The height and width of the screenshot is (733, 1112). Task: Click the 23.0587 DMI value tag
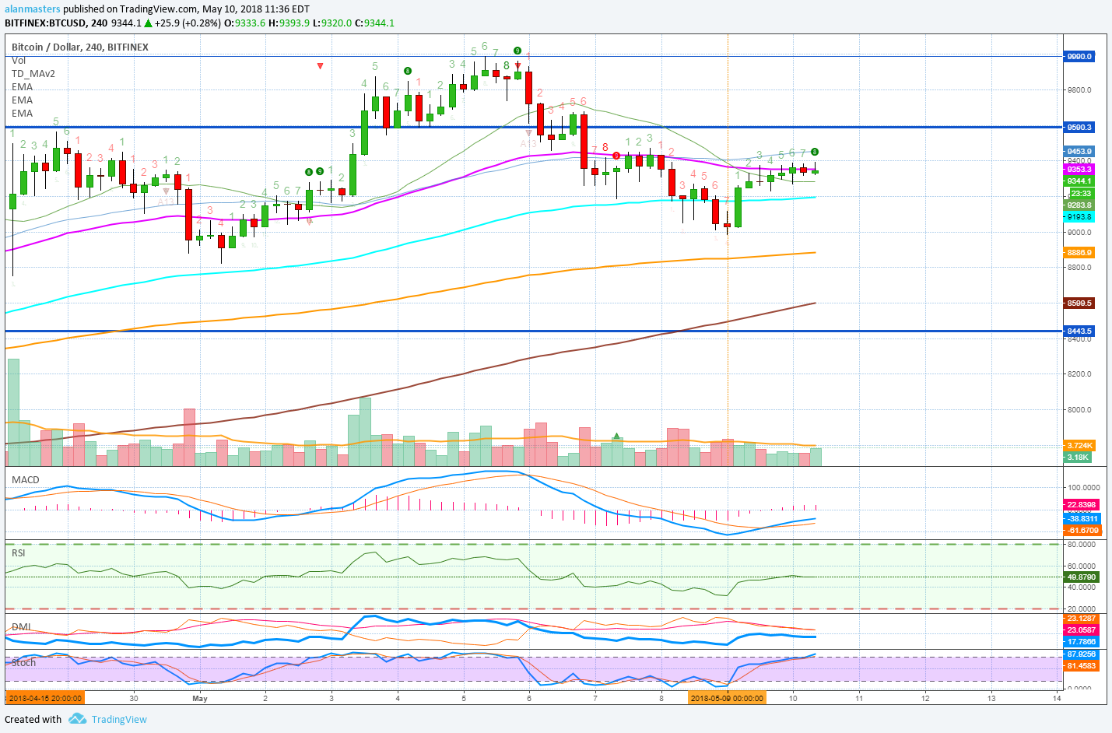tap(1082, 630)
